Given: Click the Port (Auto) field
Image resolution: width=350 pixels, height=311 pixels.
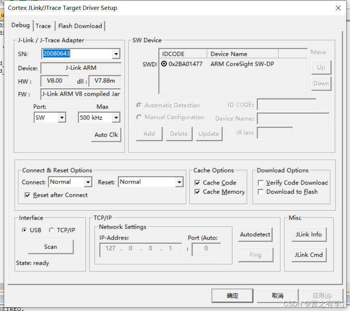Looking at the screenshot, I should 207,250.
